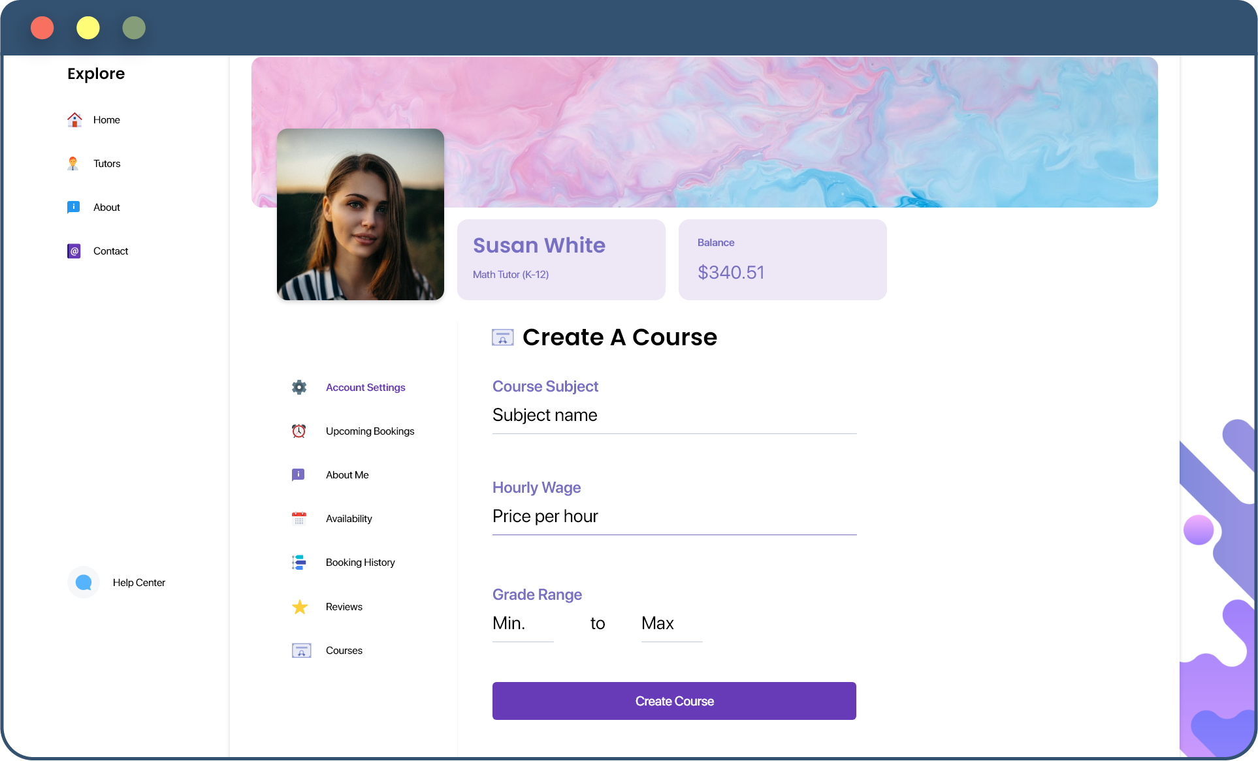1258x761 pixels.
Task: Click the Subject name input field
Action: (674, 416)
